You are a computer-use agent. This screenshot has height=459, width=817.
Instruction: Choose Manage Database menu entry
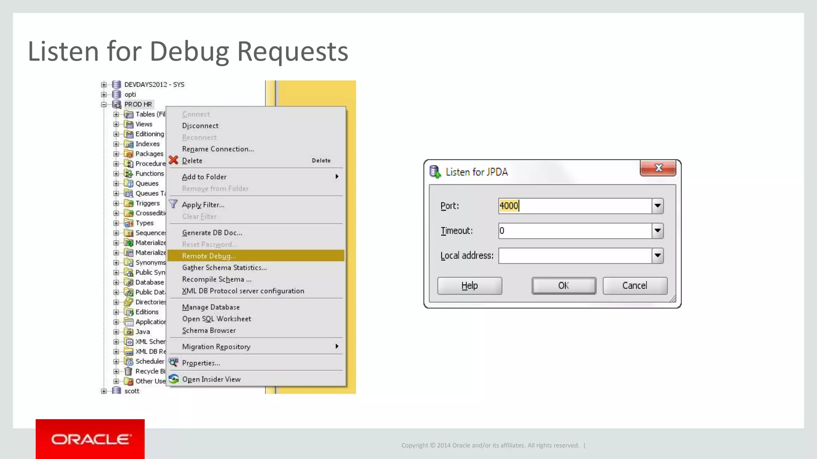click(x=255, y=307)
